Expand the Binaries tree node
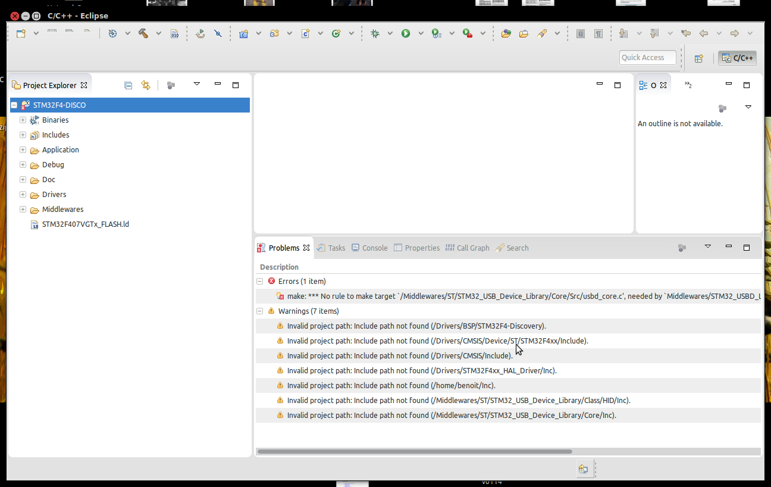The height and width of the screenshot is (487, 771). (x=23, y=120)
